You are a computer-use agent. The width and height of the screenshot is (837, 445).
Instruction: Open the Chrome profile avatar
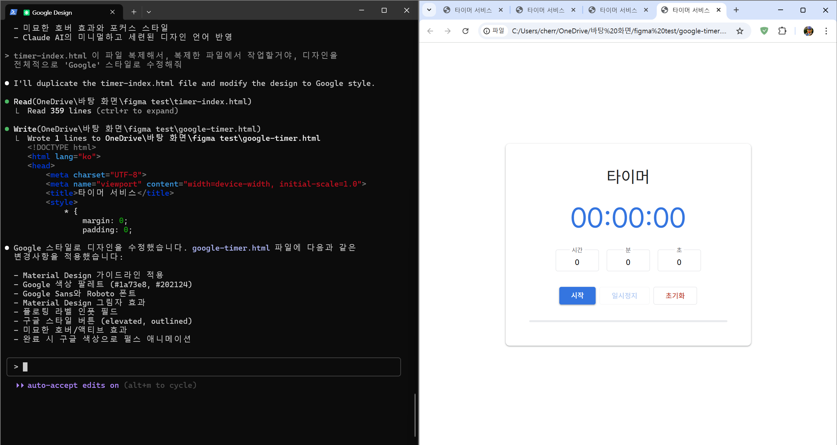click(808, 31)
